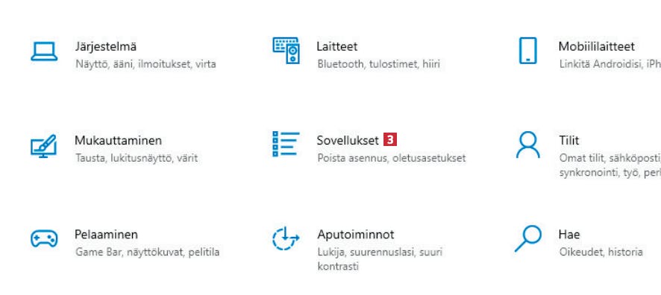Viewport: 661px width, 295px height.
Task: Click the paintbrush monitor Mukauttaminen icon
Action: tap(43, 146)
